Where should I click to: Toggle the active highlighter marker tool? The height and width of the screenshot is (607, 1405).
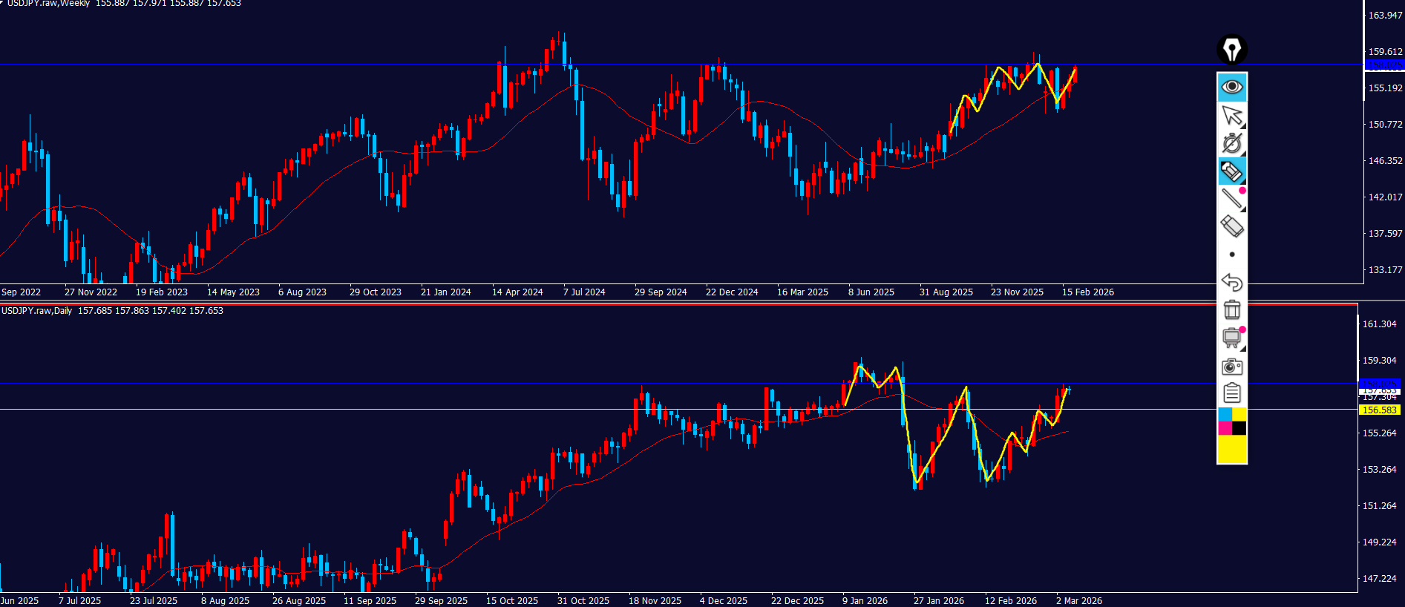click(x=1231, y=171)
